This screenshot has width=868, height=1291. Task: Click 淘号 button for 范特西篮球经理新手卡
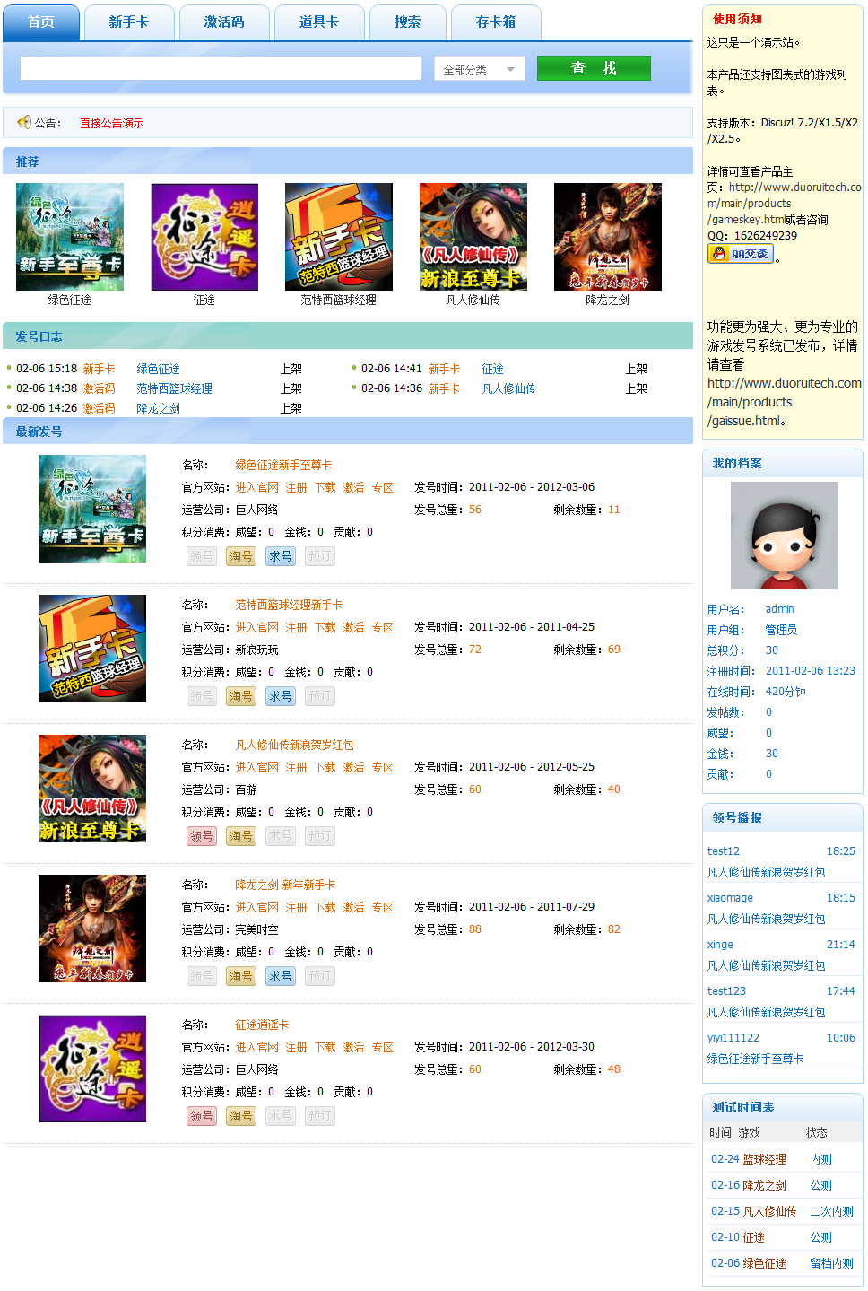click(241, 696)
